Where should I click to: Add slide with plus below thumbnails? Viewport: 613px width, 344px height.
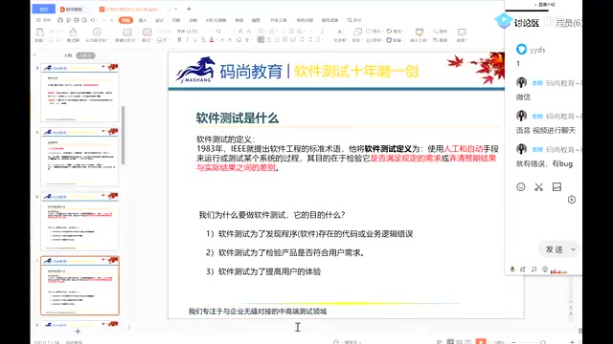(x=78, y=332)
